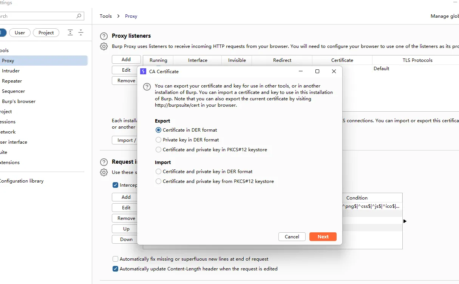The image size is (459, 284).
Task: Close the CA Certificate dialog
Action: coord(334,71)
